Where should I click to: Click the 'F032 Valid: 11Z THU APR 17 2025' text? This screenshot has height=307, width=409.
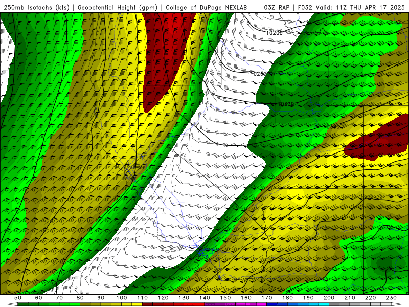351,7
